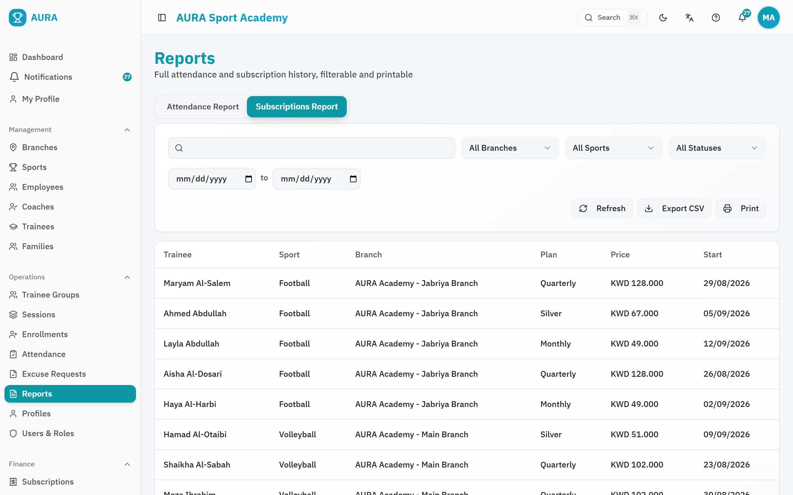Open the All Statuses dropdown
This screenshot has width=793, height=495.
coord(717,148)
